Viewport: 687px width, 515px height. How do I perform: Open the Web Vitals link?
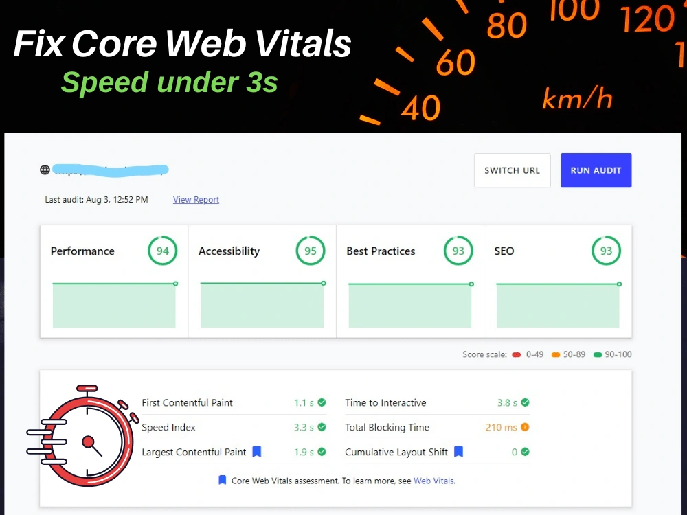pos(433,481)
